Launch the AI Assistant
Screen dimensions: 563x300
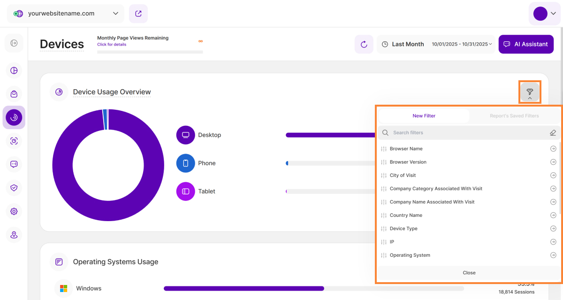[x=526, y=44]
